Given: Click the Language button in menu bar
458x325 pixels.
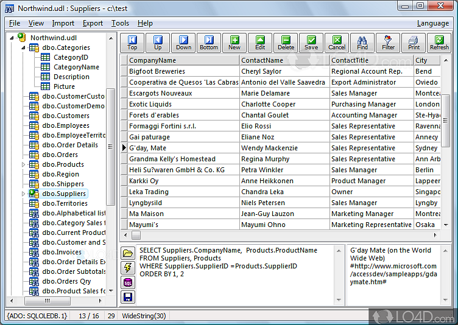Looking at the screenshot, I should 432,23.
